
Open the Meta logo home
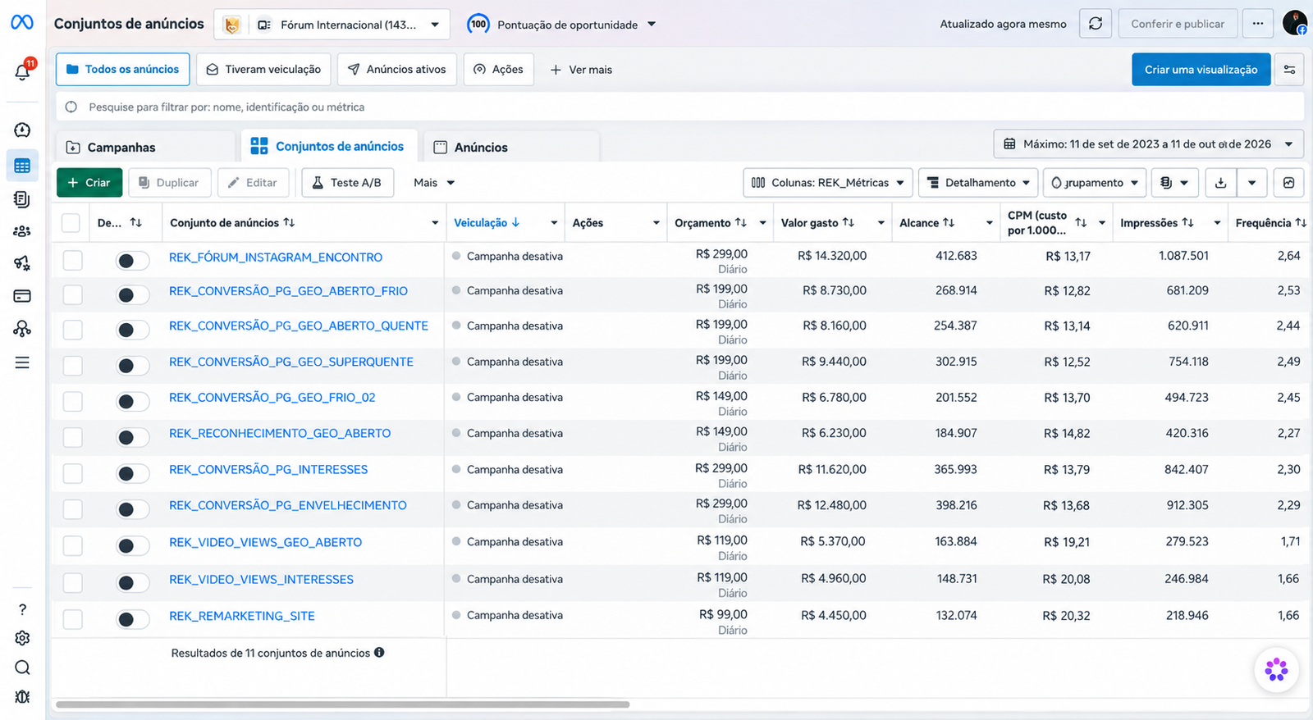click(22, 22)
